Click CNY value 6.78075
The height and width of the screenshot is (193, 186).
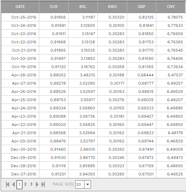(x=175, y=17)
